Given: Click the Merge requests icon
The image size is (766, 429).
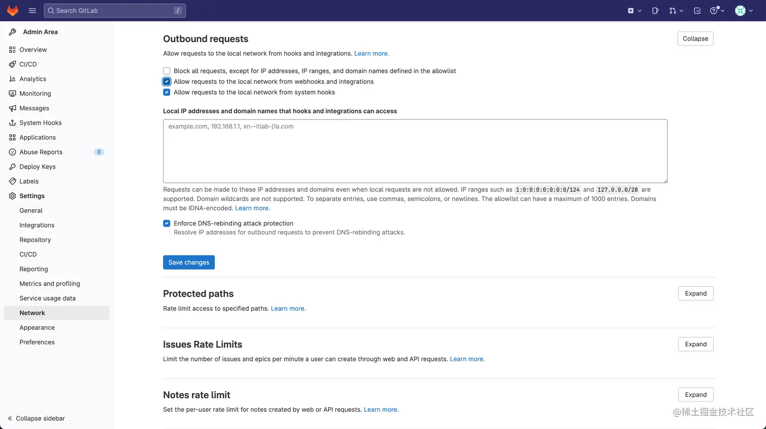Looking at the screenshot, I should 673,11.
